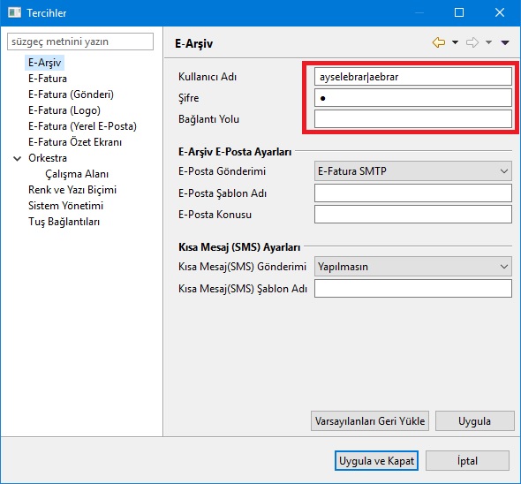
Task: Click the grey forward navigation arrow
Action: (472, 42)
